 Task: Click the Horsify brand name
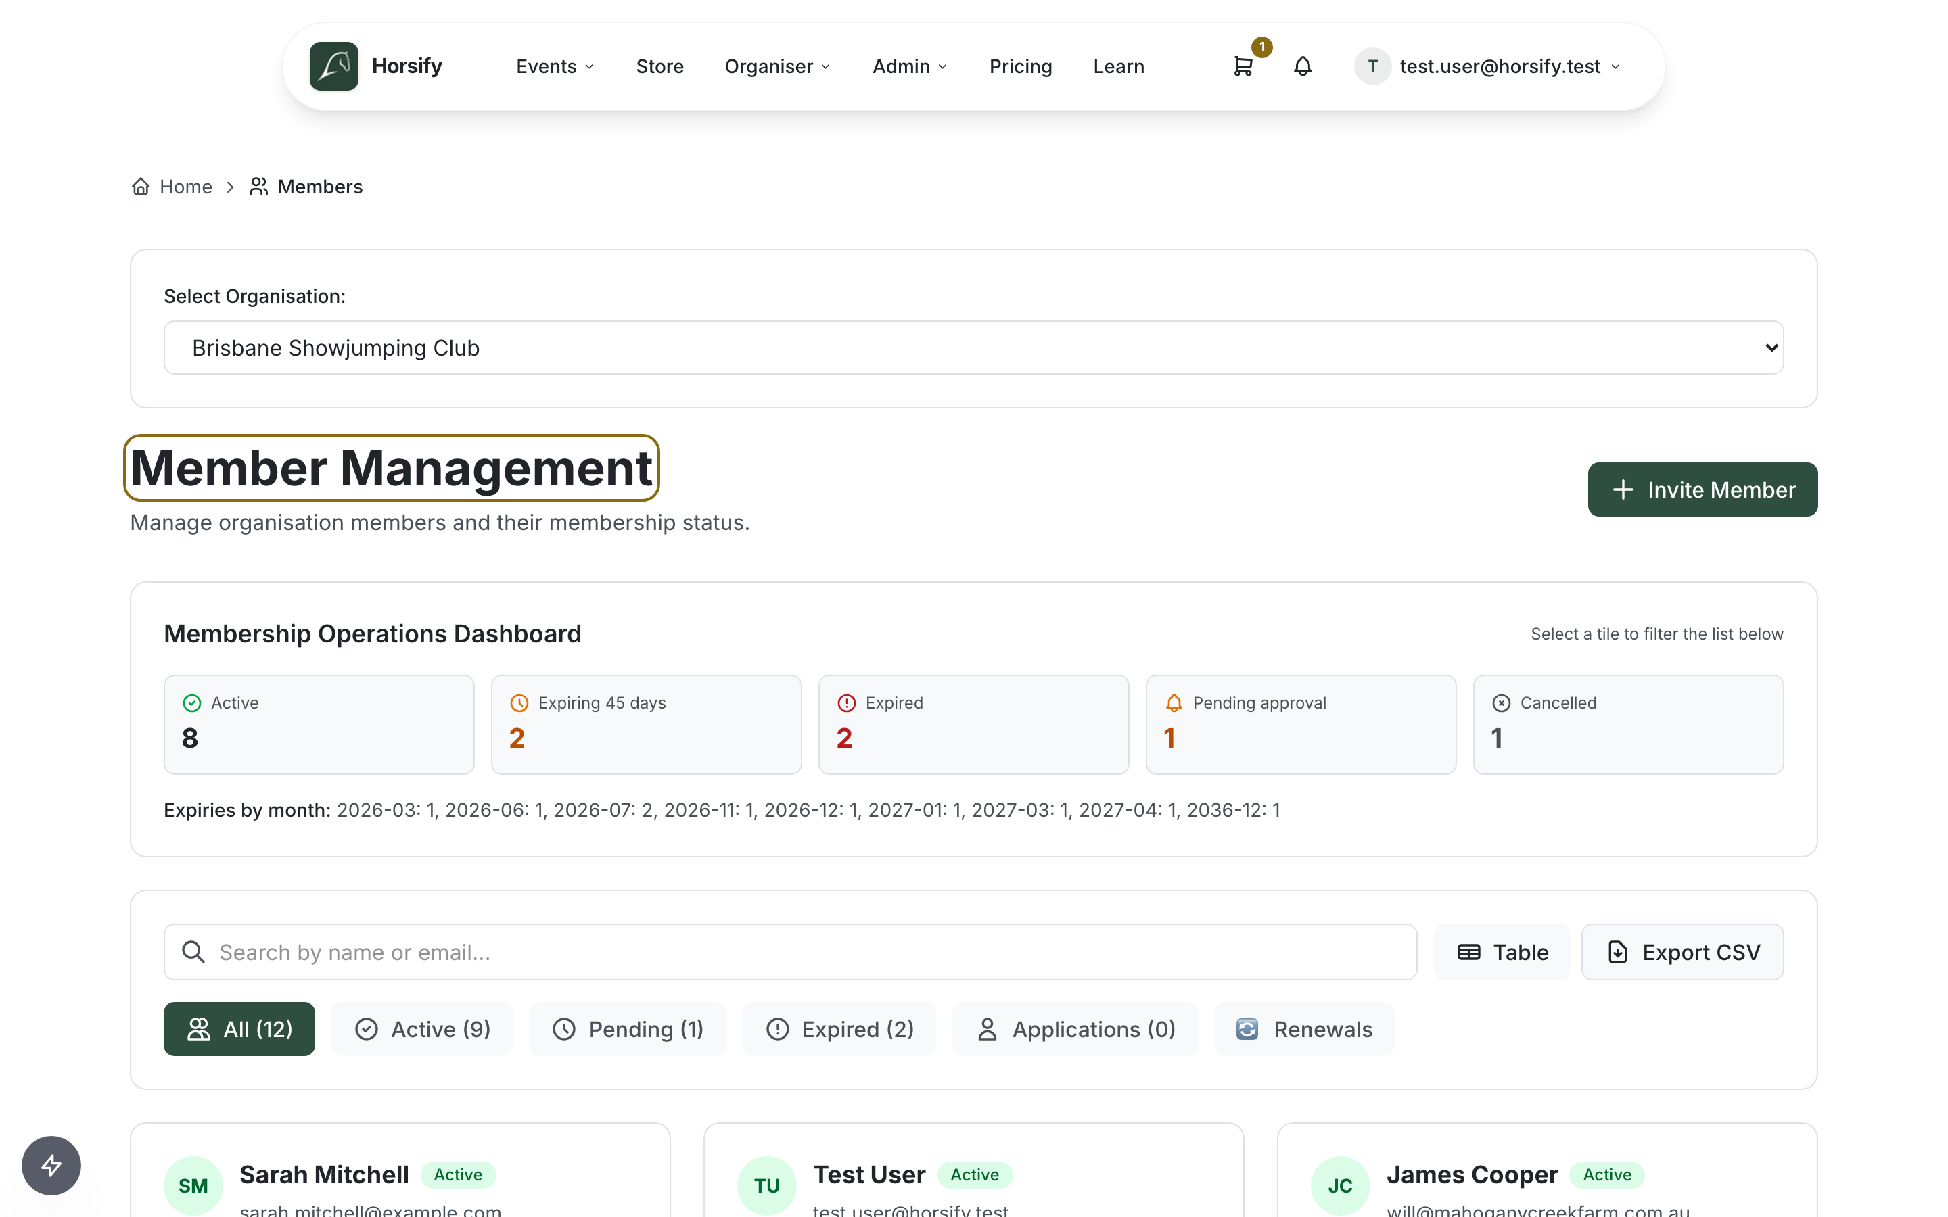[407, 66]
